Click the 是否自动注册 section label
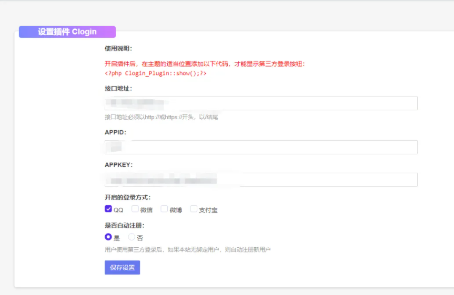Image resolution: width=454 pixels, height=295 pixels. click(124, 225)
